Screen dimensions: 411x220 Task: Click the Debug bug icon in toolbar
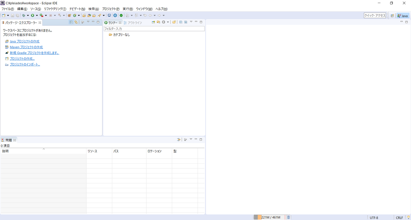24,15
